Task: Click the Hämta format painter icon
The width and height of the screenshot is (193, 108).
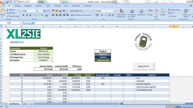Action: (x=7, y=16)
